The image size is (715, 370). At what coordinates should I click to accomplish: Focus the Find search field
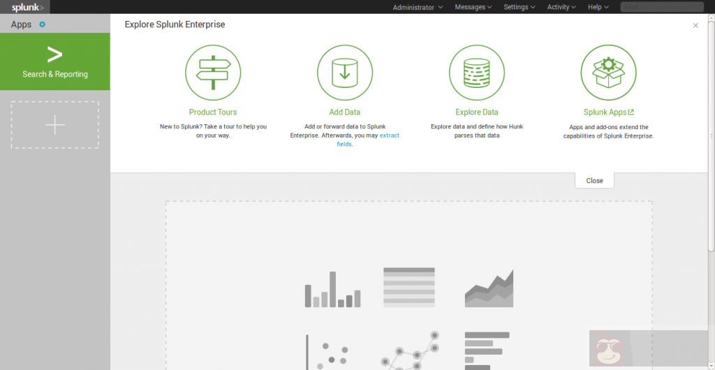[x=662, y=7]
